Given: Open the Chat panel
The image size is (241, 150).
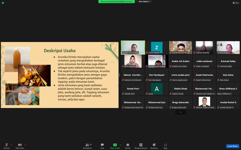Looking at the screenshot, I should click(x=102, y=146).
